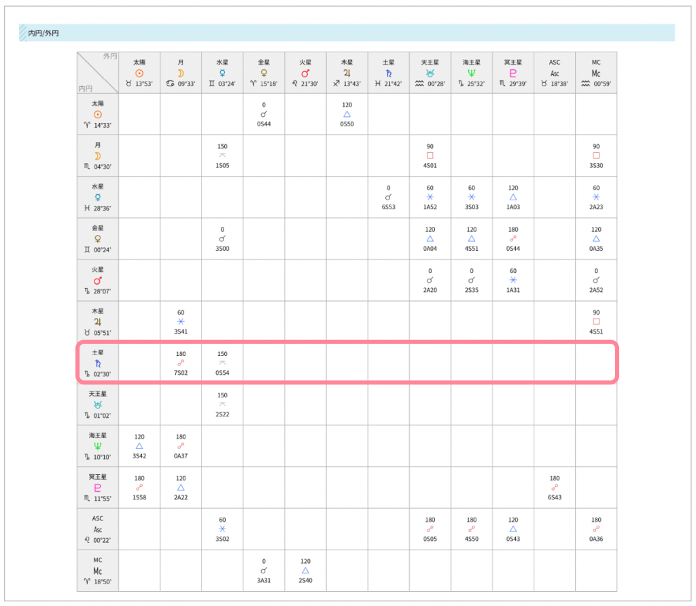Viewport: 696px width, 606px height.
Task: Click the trine cell labeled 2S40 in MC row
Action: pyautogui.click(x=305, y=571)
